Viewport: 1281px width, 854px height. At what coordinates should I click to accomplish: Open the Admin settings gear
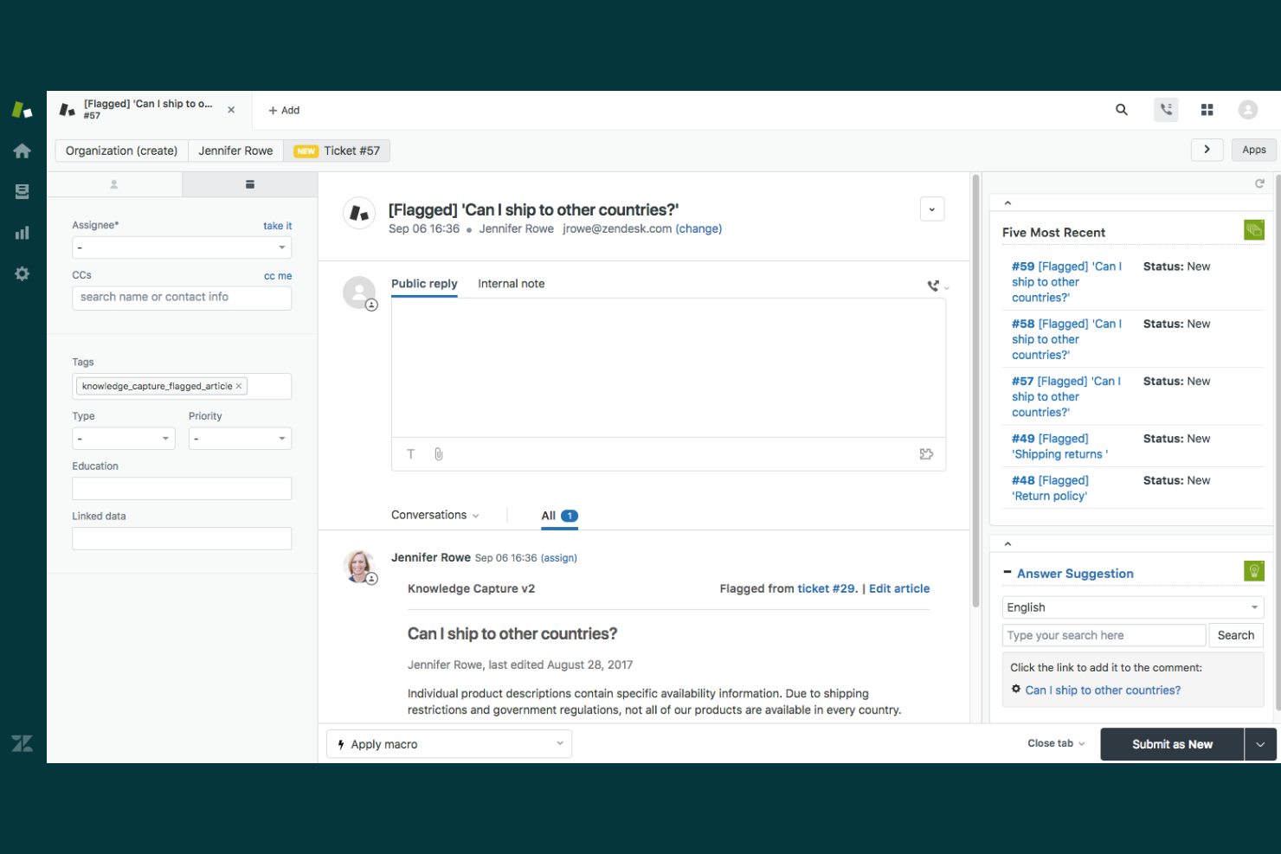pyautogui.click(x=22, y=273)
